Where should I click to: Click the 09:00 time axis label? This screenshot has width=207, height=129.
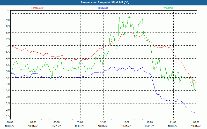(x=80, y=122)
